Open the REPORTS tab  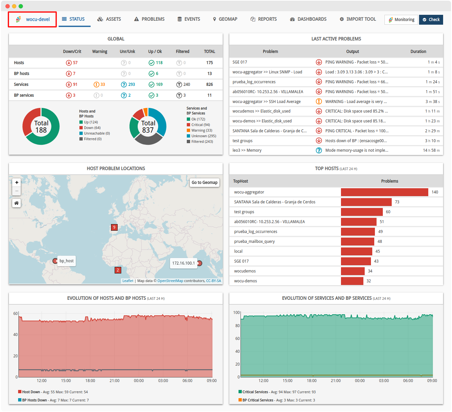(264, 19)
